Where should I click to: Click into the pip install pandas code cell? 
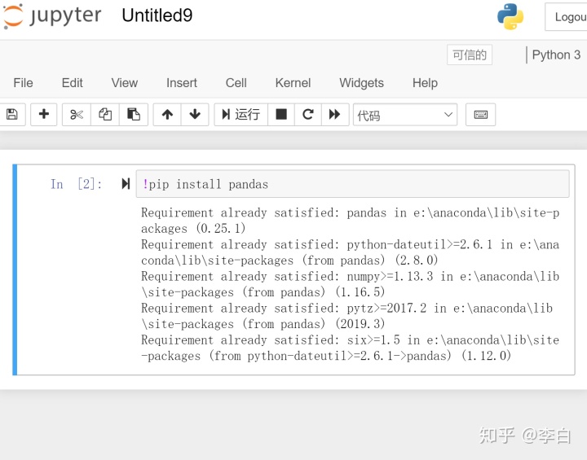pyautogui.click(x=352, y=184)
